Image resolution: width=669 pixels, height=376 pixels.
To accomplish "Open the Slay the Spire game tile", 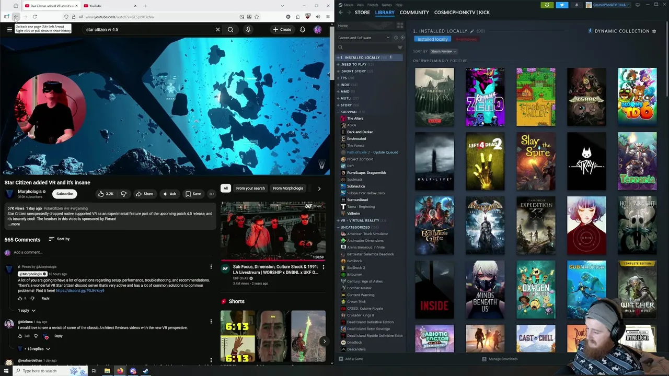I will [536, 161].
